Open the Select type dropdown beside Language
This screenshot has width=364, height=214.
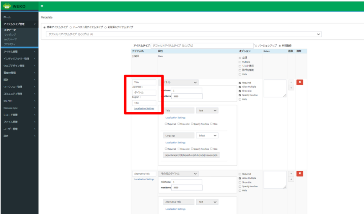(x=207, y=135)
